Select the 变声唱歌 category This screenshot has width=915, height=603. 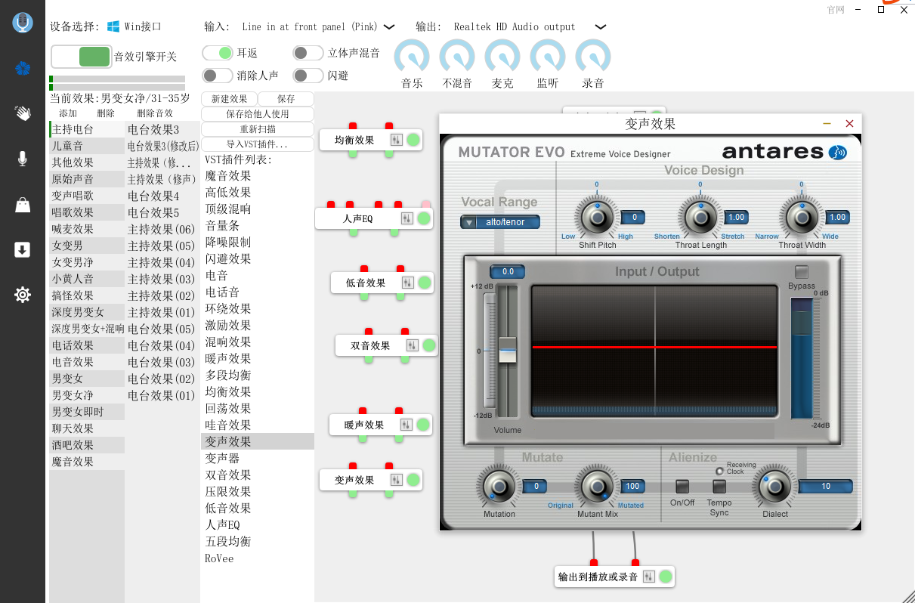(88, 196)
